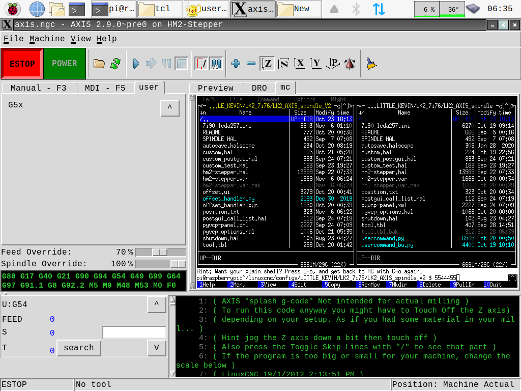
Task: Click the eject media tray icon
Action: 334,9
